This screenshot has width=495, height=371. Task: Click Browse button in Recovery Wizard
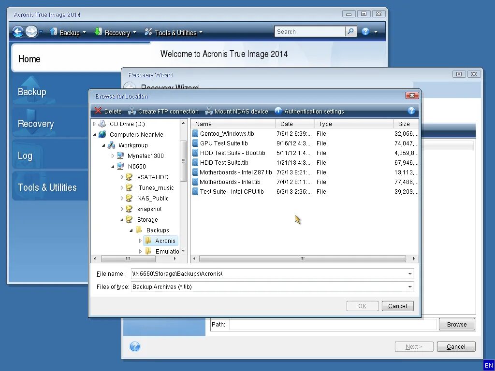coord(457,324)
